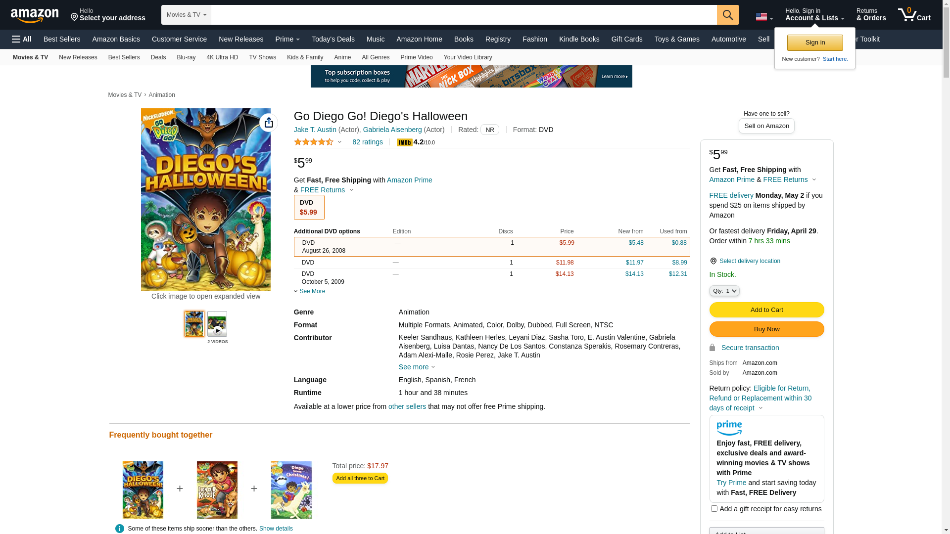Click the star rating icons
950x534 pixels.
click(314, 142)
